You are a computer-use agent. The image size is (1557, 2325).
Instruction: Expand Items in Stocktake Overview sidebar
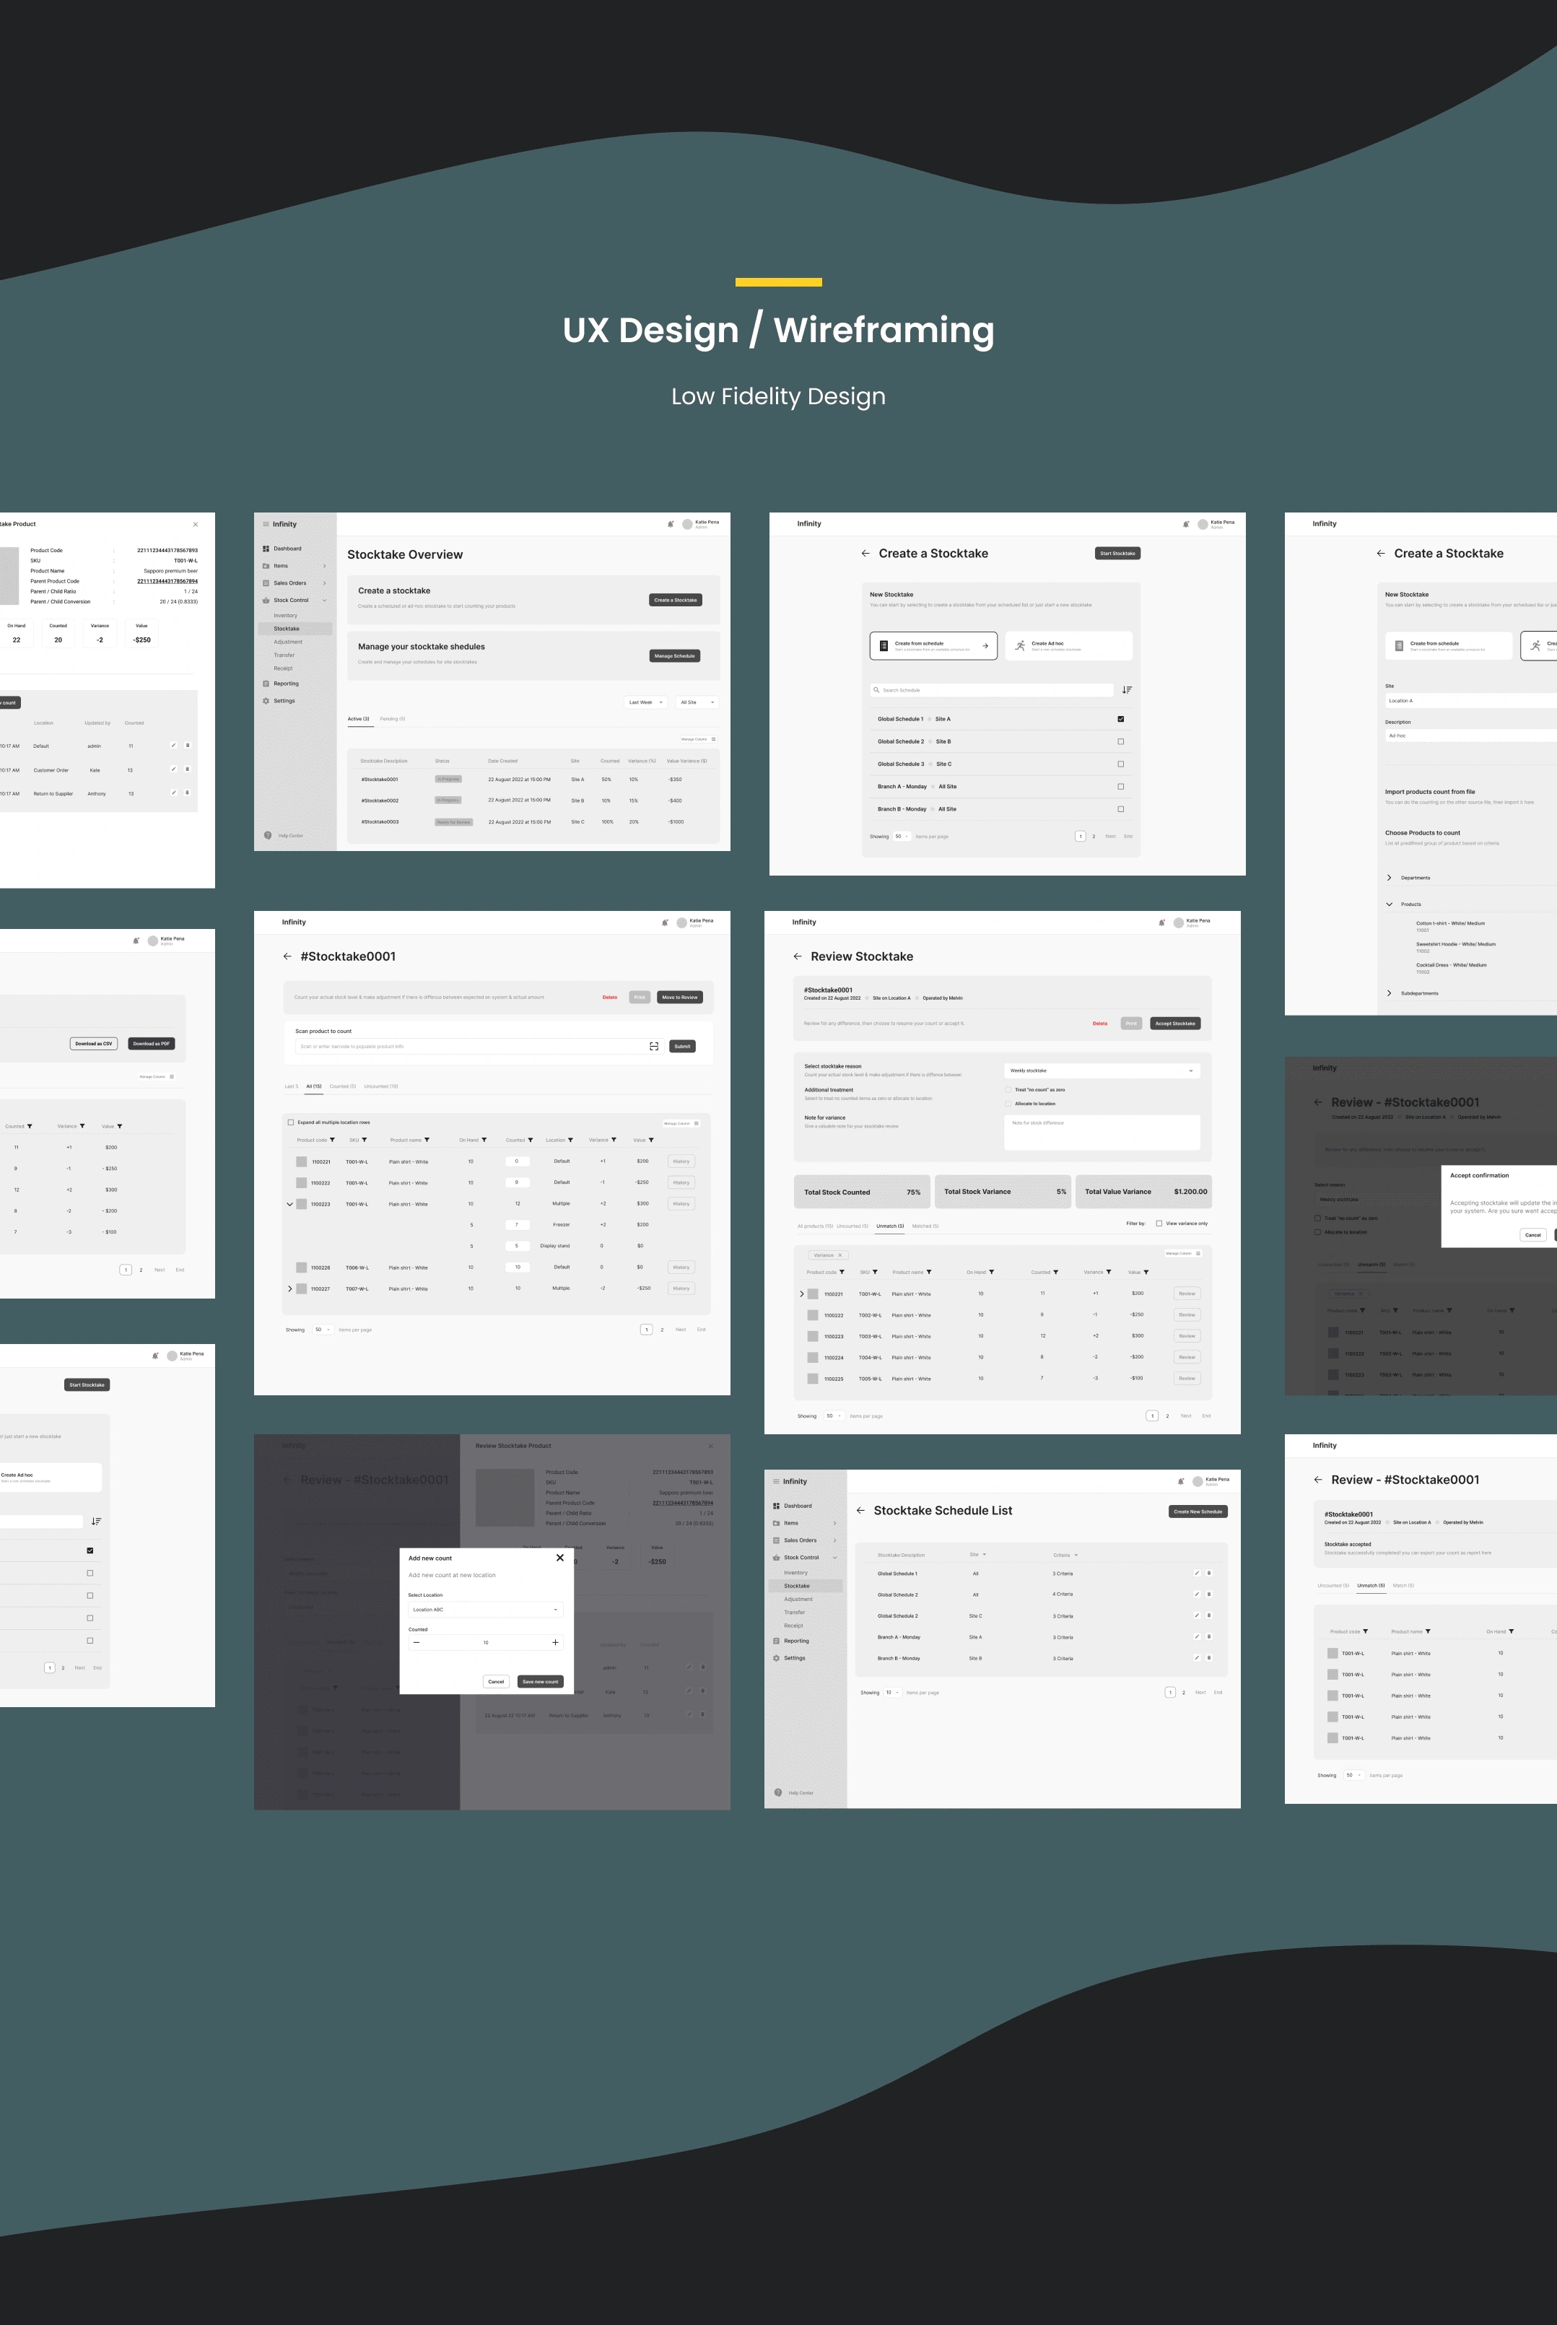point(323,566)
